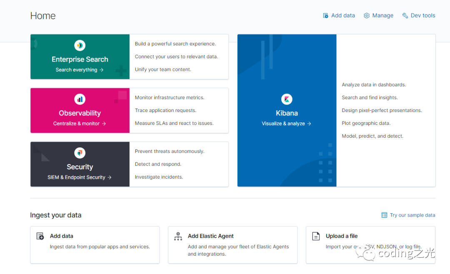Click 'Ingest data from popular apps' description

point(100,247)
